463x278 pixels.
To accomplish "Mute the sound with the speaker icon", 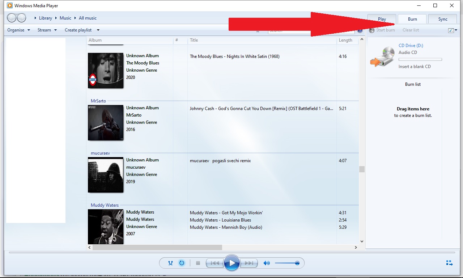I will [267, 263].
